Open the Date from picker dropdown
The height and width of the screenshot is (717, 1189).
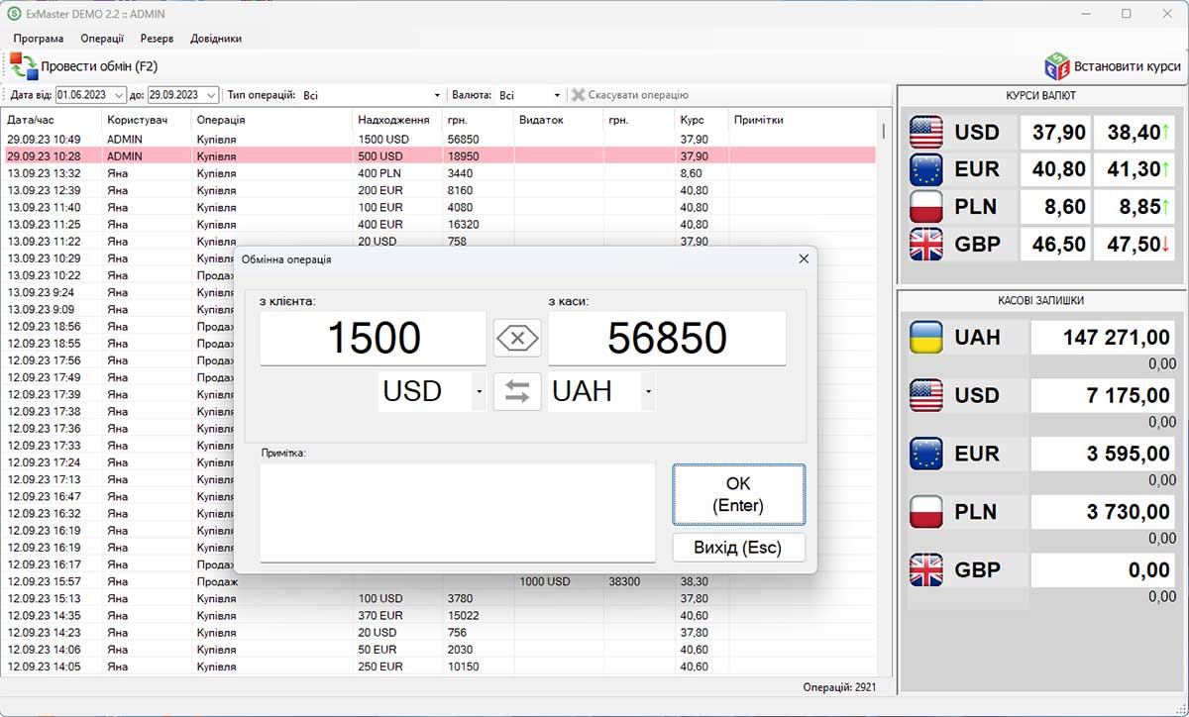click(x=119, y=95)
